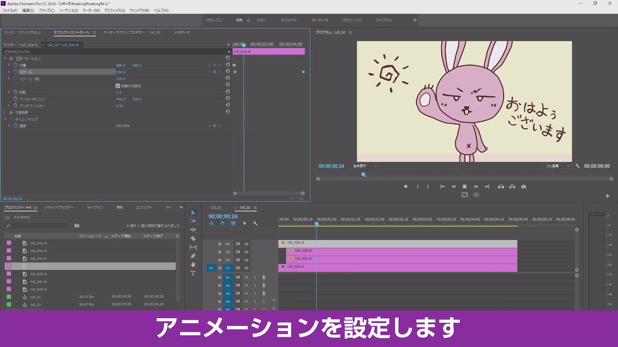The image size is (618, 347).
Task: Toggle nest sequence insert icon
Action: [211, 224]
